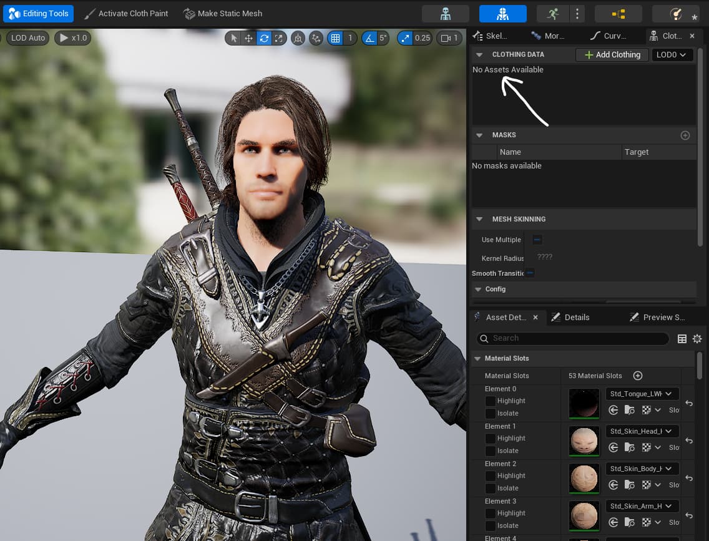Toggle the world/local coordinate space icon
This screenshot has width=709, height=541.
coord(298,38)
